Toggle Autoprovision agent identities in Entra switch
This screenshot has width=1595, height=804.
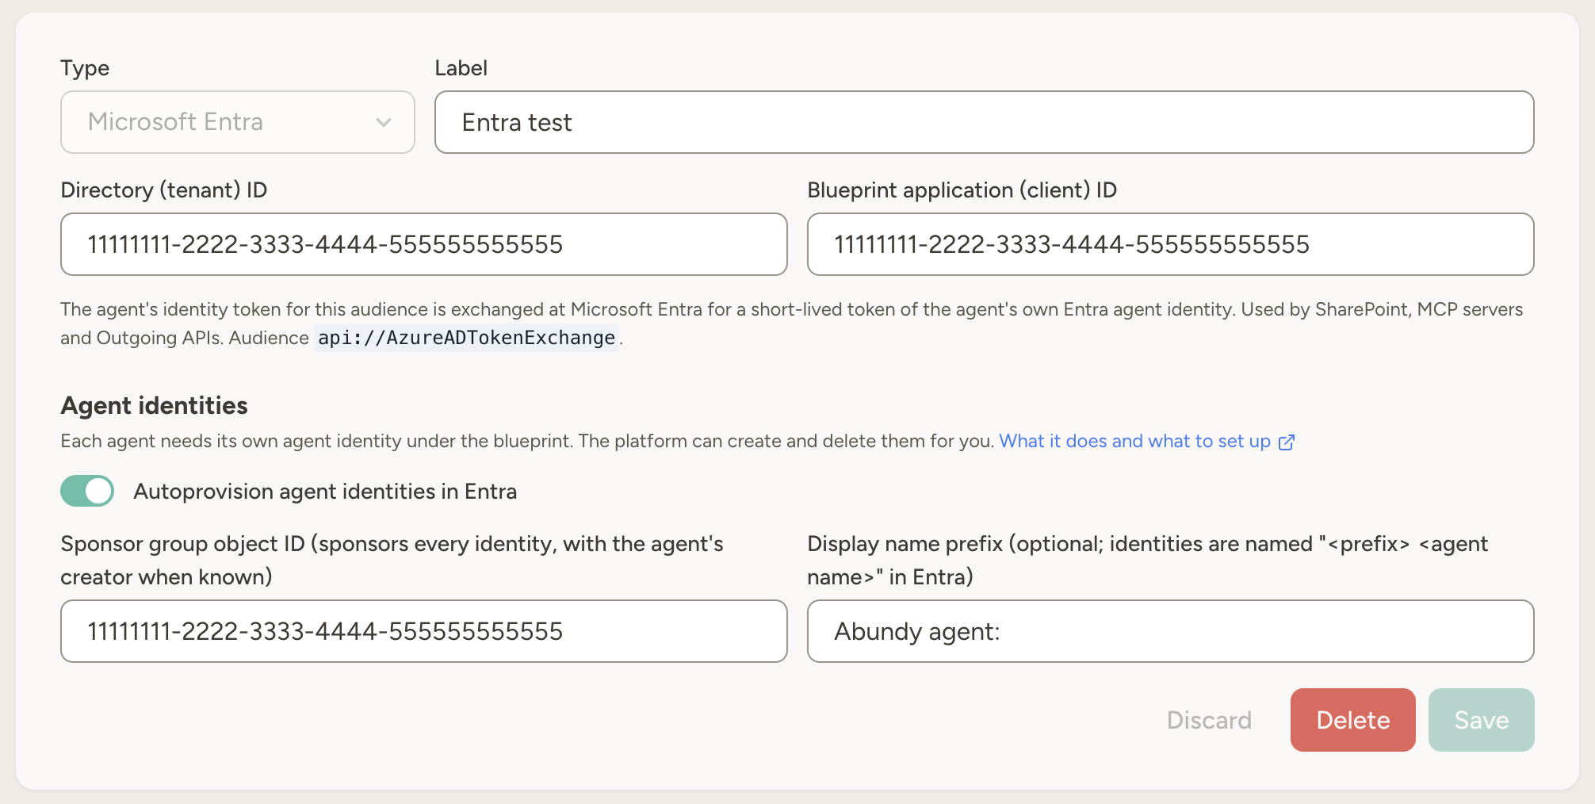tap(87, 491)
